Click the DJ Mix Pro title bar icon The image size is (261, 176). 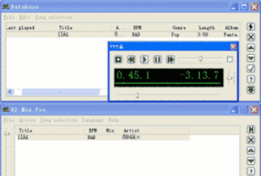click(6, 110)
